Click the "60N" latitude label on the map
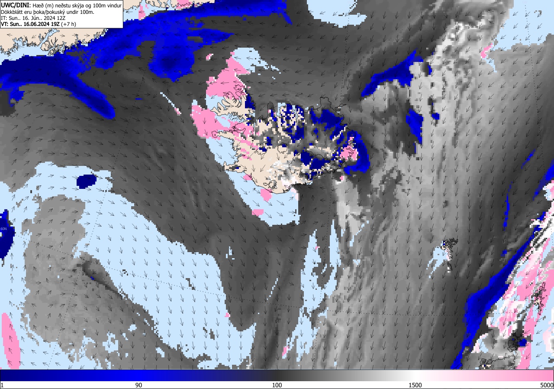Screen dimensions: 554x389 pyautogui.click(x=3, y=229)
